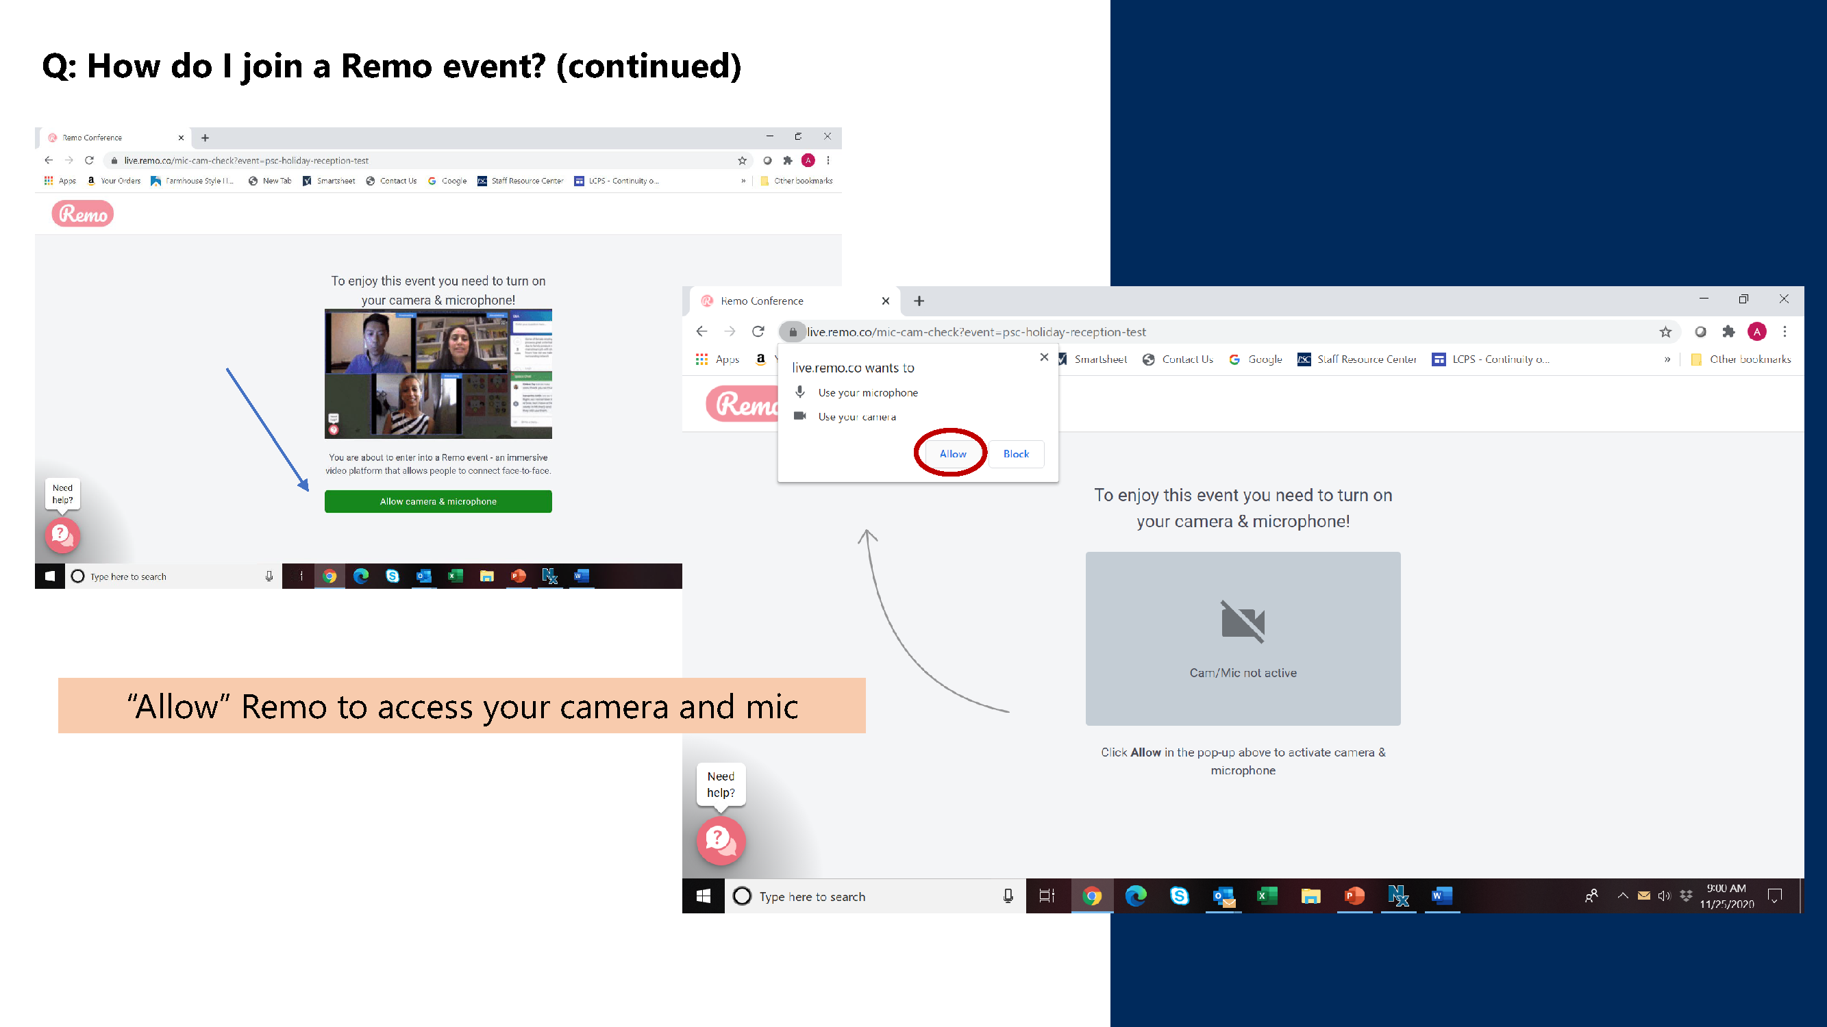The image size is (1827, 1027).
Task: Open Smartsheet bookmark in large browser
Action: (x=1093, y=359)
